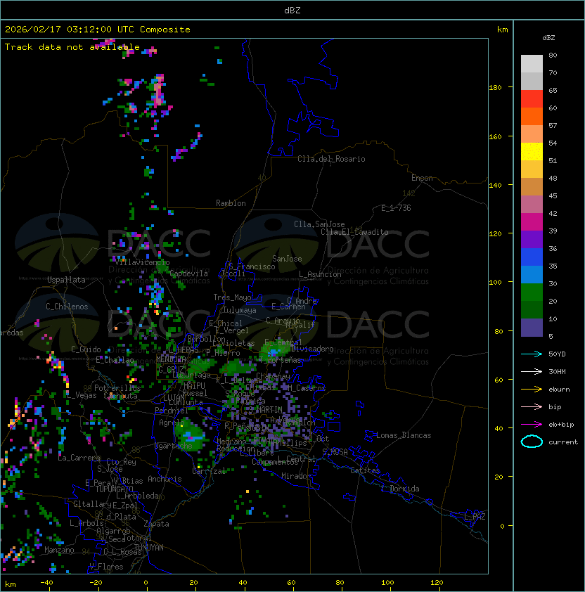585x592 pixels.
Task: Click the 'L_Asuncion' map label
Action: 320,274
